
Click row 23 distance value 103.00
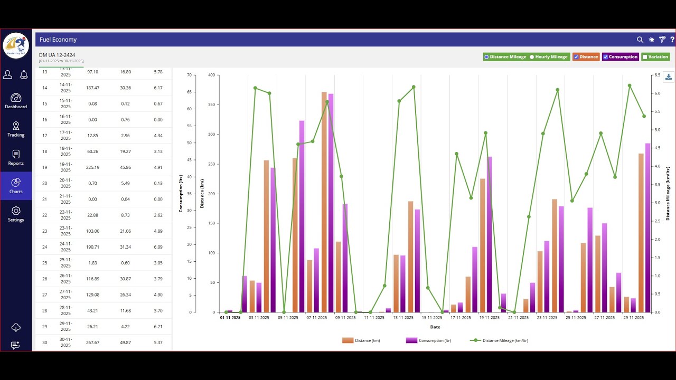[93, 231]
